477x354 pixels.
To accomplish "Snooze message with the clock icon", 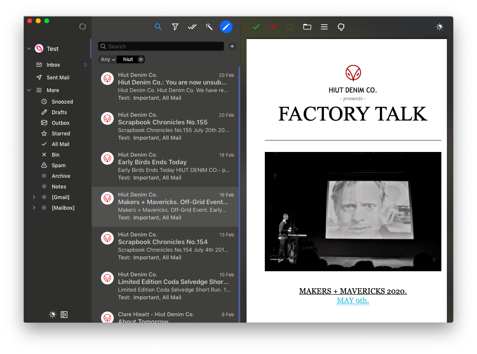I will [290, 27].
